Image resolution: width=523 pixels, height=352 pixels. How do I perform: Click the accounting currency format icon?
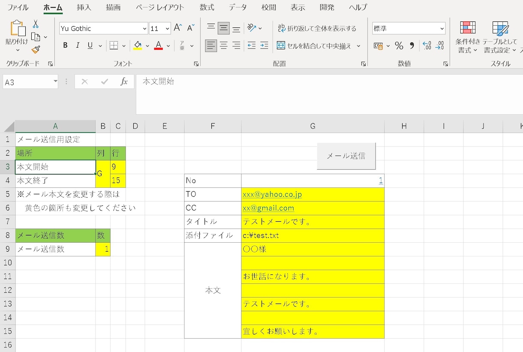tap(379, 45)
